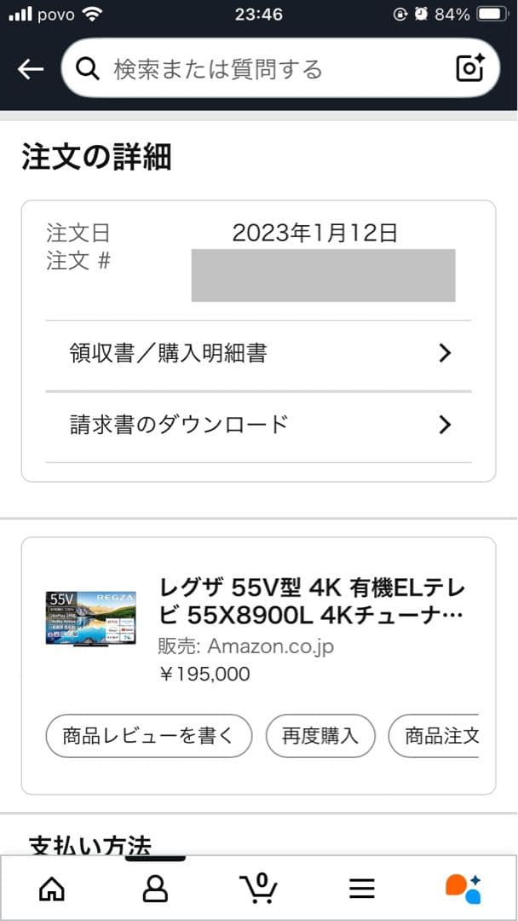Tap the chevron next to 領収書／購入明細書
Image resolution: width=518 pixels, height=921 pixels.
pyautogui.click(x=444, y=352)
